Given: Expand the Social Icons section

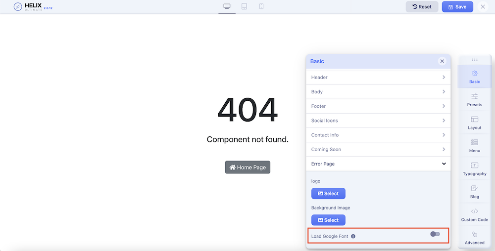Looking at the screenshot, I should tap(378, 121).
